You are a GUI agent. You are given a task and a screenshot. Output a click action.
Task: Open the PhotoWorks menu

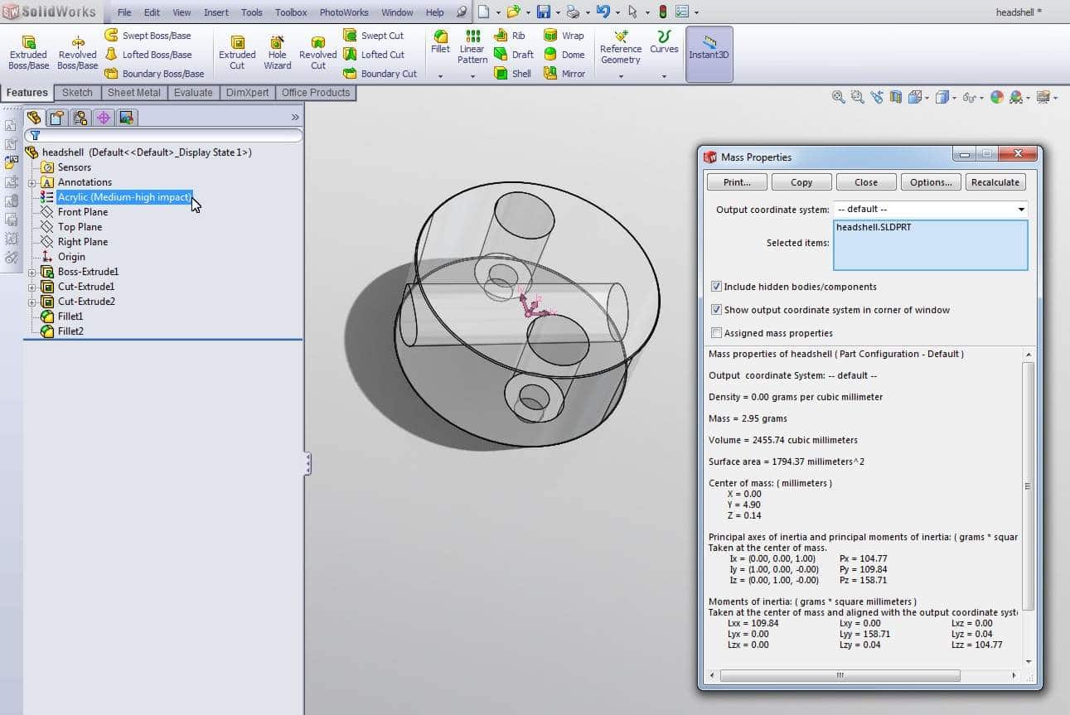(346, 12)
